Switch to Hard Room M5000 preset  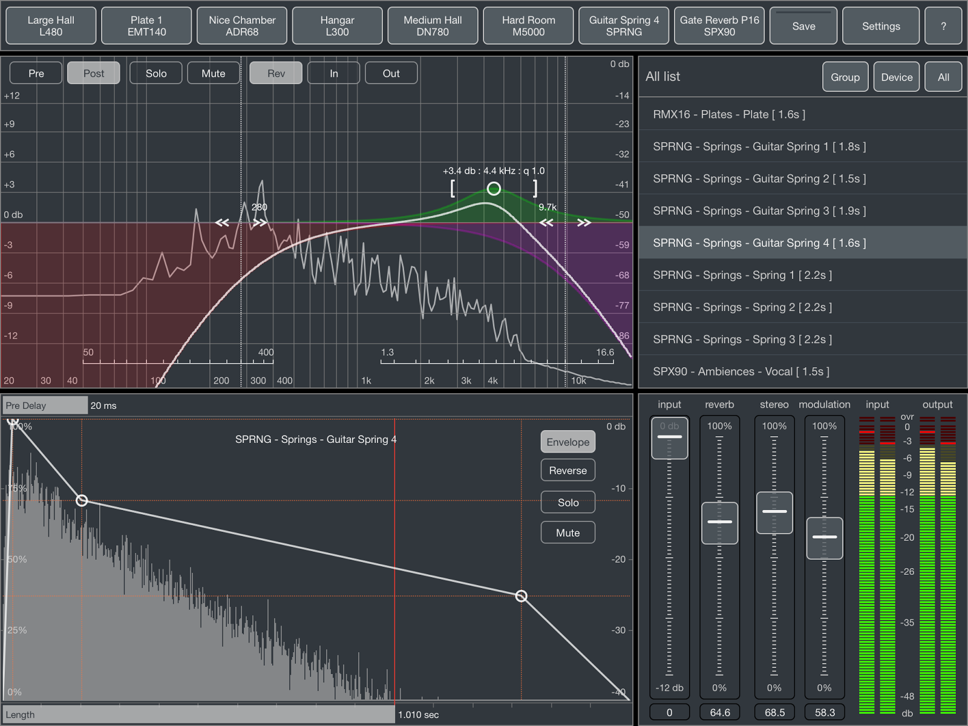[x=528, y=26]
